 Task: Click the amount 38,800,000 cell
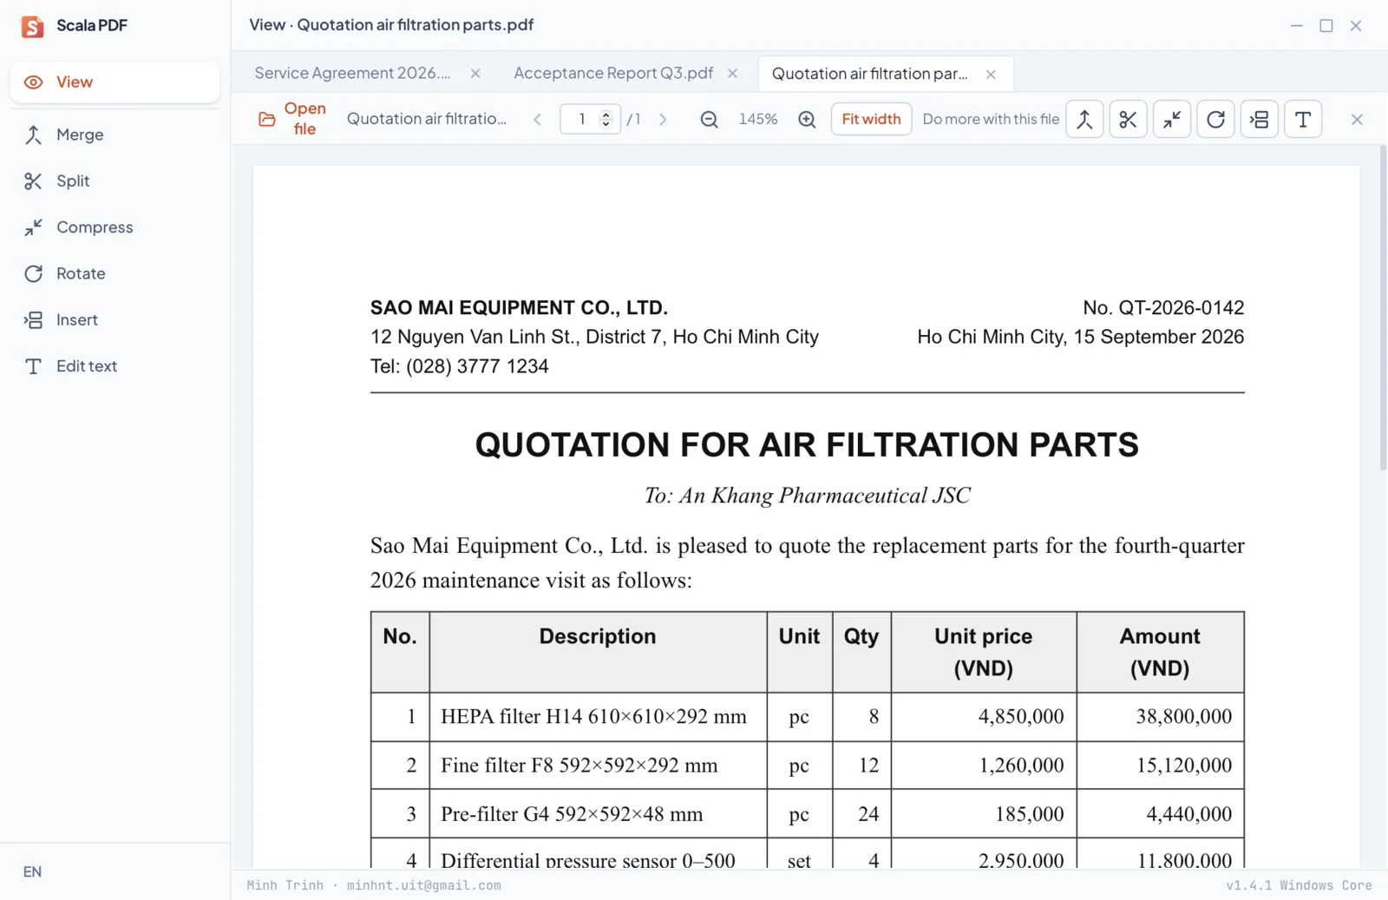1160,717
